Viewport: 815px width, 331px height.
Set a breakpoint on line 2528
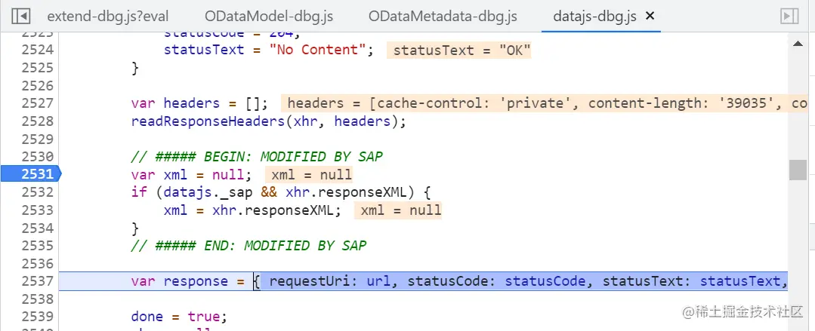coord(38,121)
